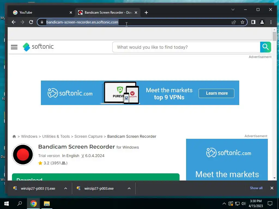Click the Softonic logo
Image resolution: width=279 pixels, height=209 pixels.
pyautogui.click(x=38, y=47)
